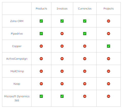Click Zoho CRM Projects red no-entry icon
Viewport: 122px width, 108px height.
click(109, 21)
